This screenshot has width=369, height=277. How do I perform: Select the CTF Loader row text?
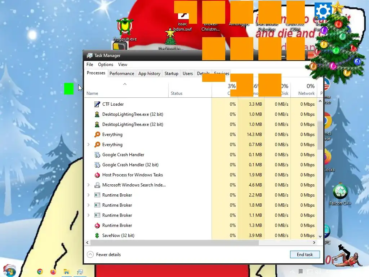[x=113, y=104]
